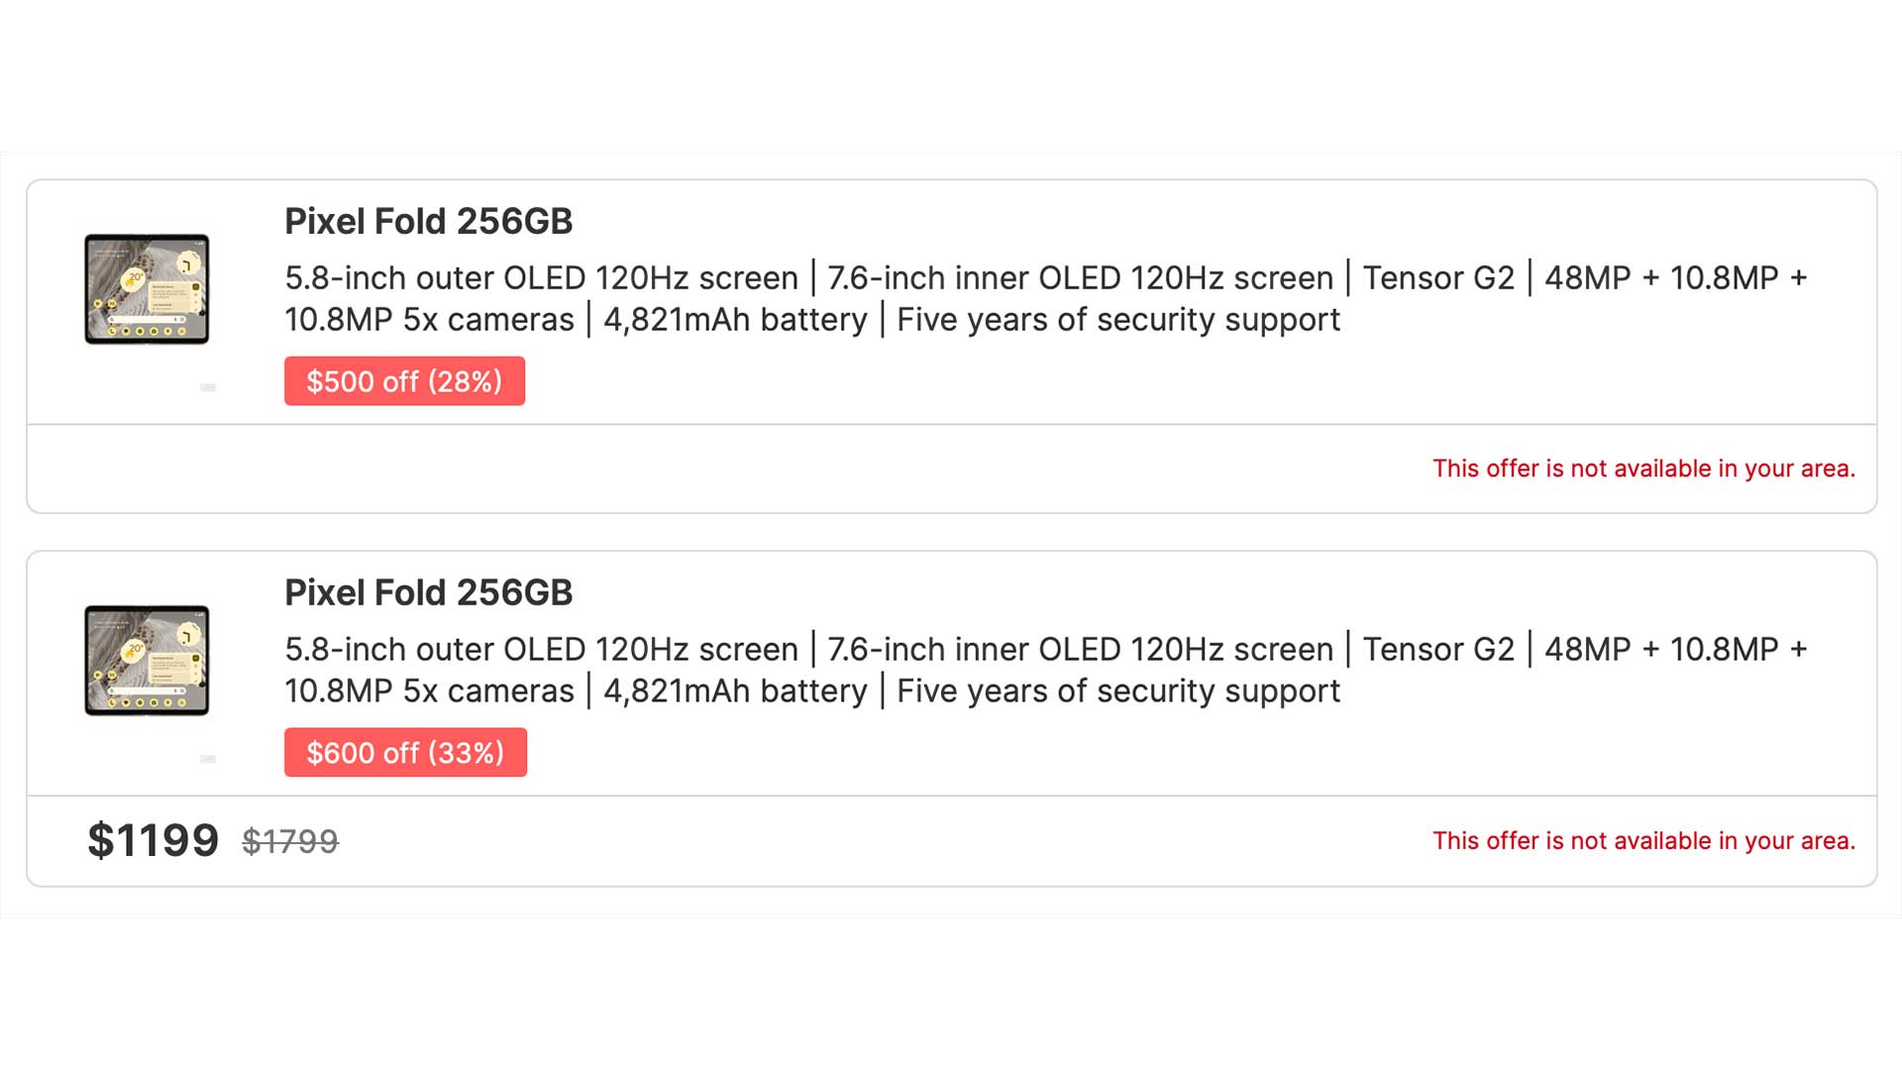
Task: Click "4,821mAh battery" in the second card
Action: pyautogui.click(x=735, y=692)
